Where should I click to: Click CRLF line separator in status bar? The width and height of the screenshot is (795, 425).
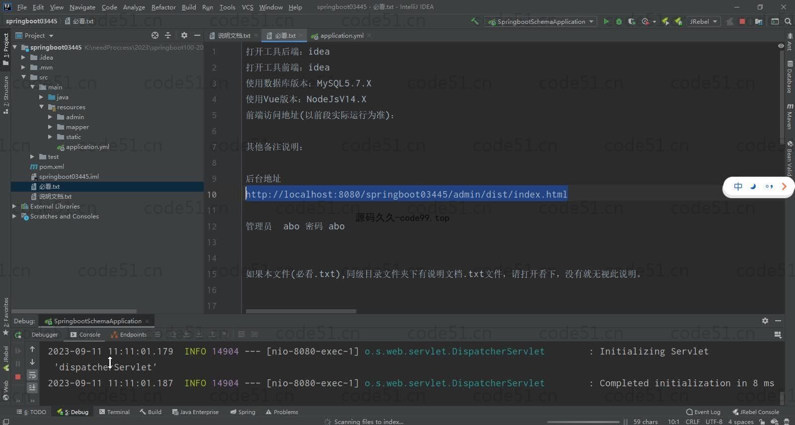692,422
